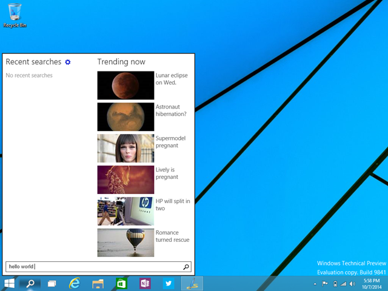Click the Search taskbar button
This screenshot has height=291, width=388.
click(30, 283)
